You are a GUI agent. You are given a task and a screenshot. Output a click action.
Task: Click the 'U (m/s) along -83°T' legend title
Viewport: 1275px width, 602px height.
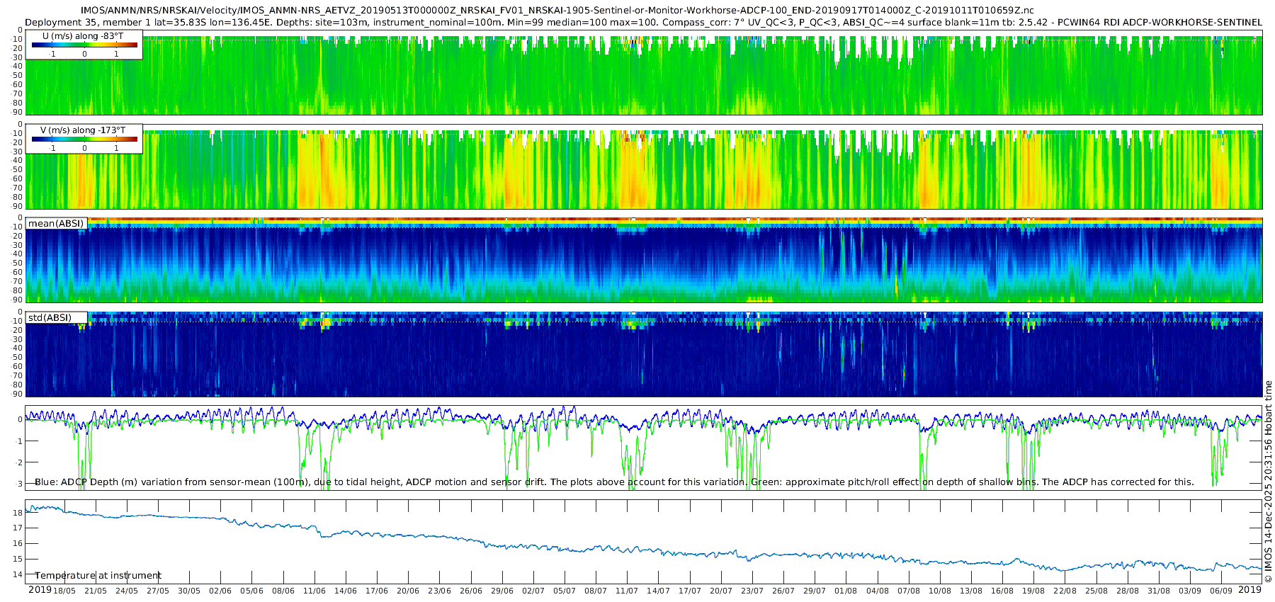click(x=83, y=36)
